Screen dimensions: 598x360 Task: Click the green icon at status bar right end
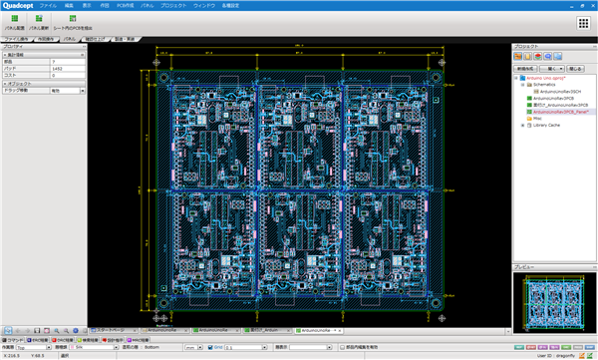[x=590, y=356]
